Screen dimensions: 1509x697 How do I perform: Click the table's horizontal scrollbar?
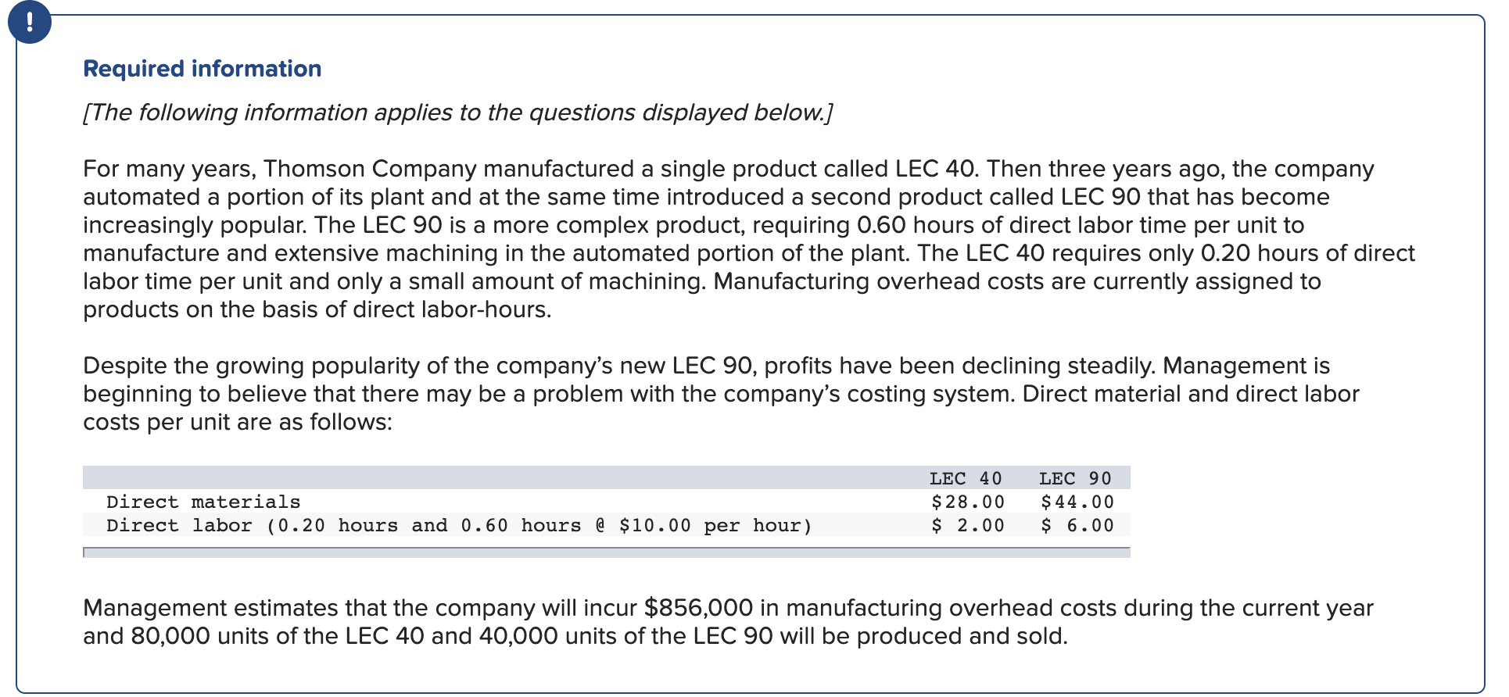coord(606,552)
